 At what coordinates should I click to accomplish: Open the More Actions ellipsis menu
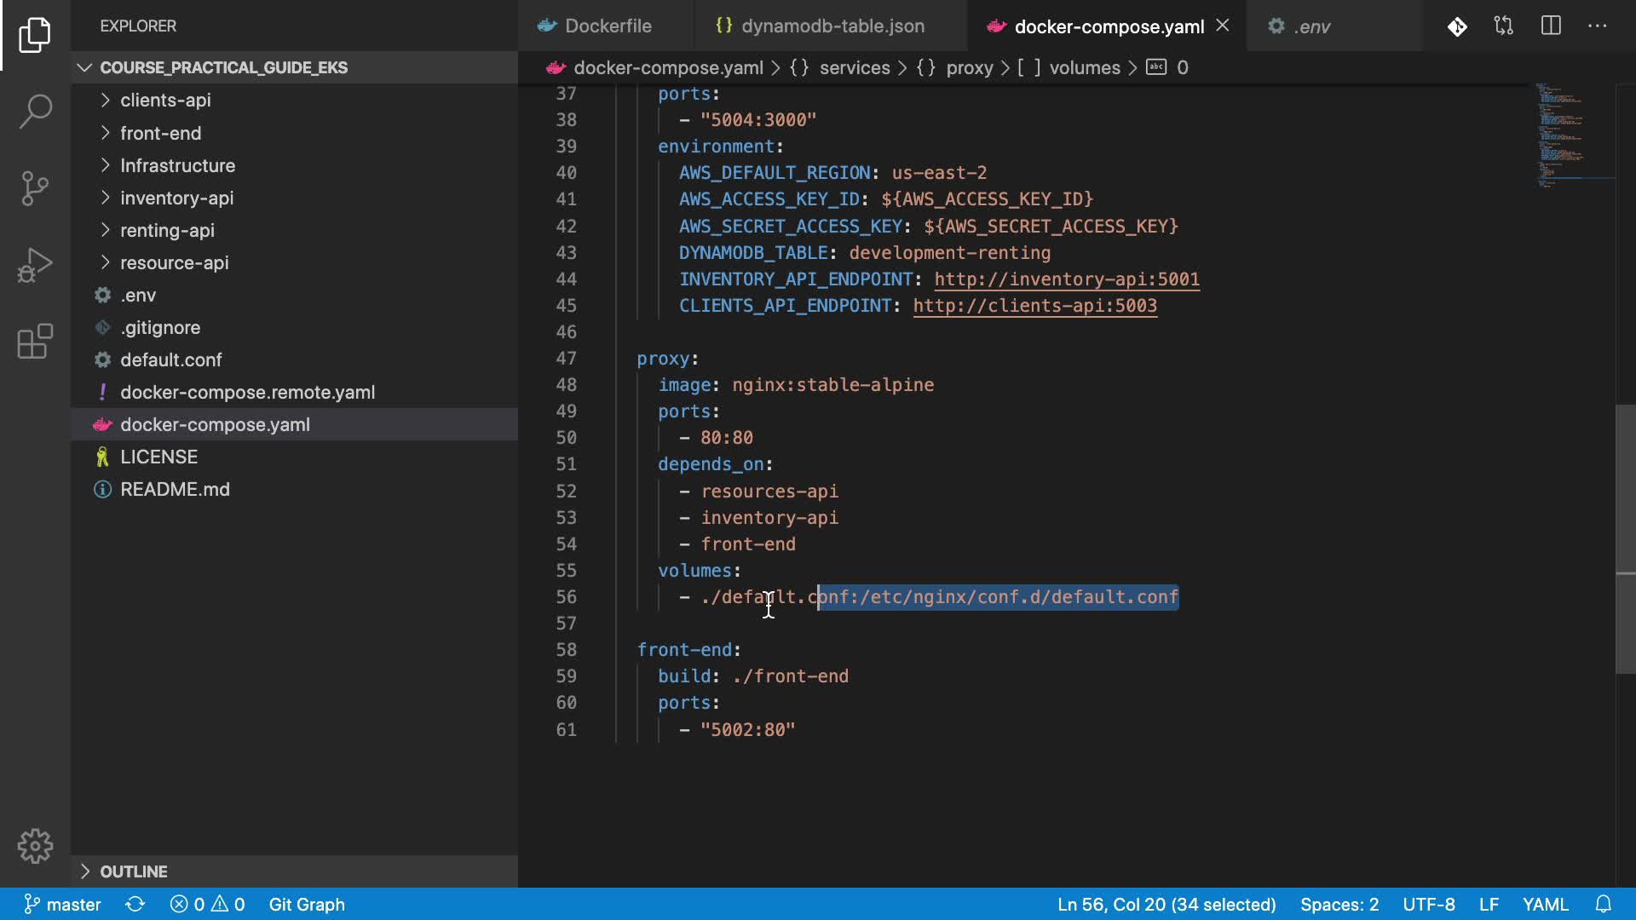coord(1597,26)
